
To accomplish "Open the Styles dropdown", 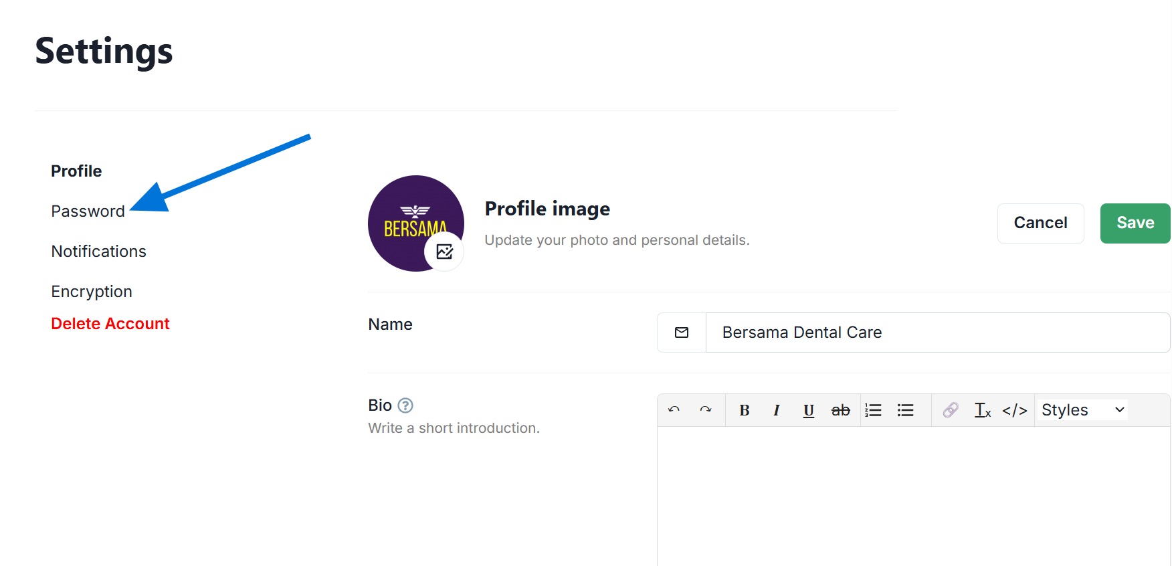I will (1082, 410).
